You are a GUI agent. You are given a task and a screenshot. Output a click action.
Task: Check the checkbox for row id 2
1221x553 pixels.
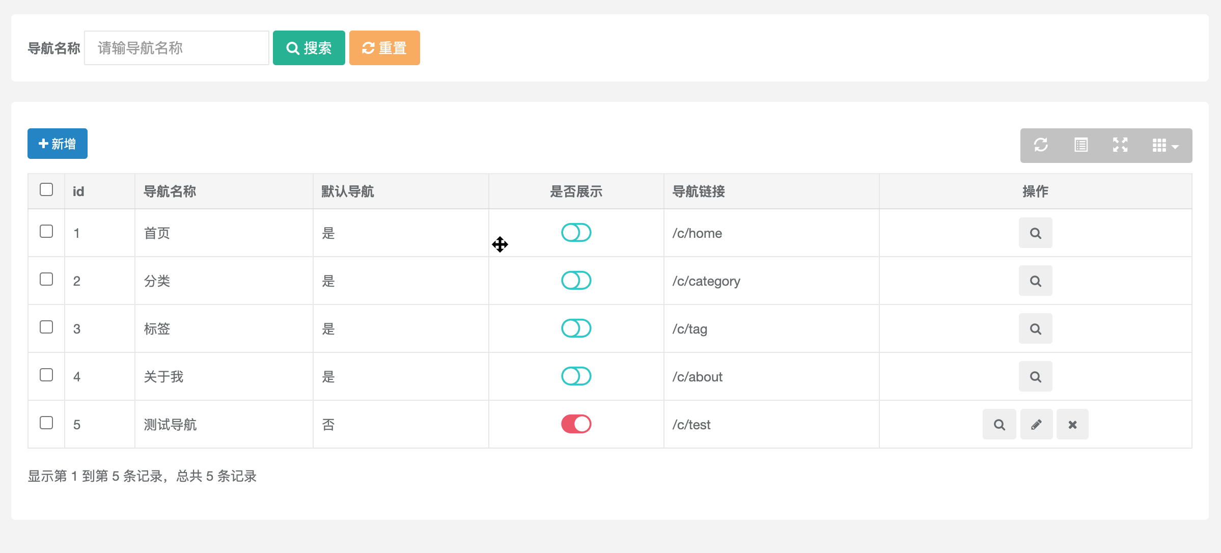coord(46,279)
